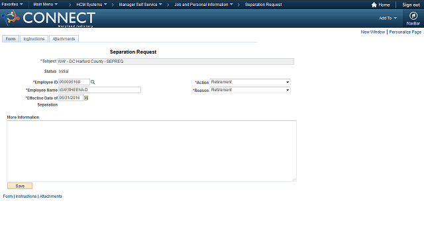Click into the Employee Name field
Image resolution: width=424 pixels, height=238 pixels.
click(99, 90)
